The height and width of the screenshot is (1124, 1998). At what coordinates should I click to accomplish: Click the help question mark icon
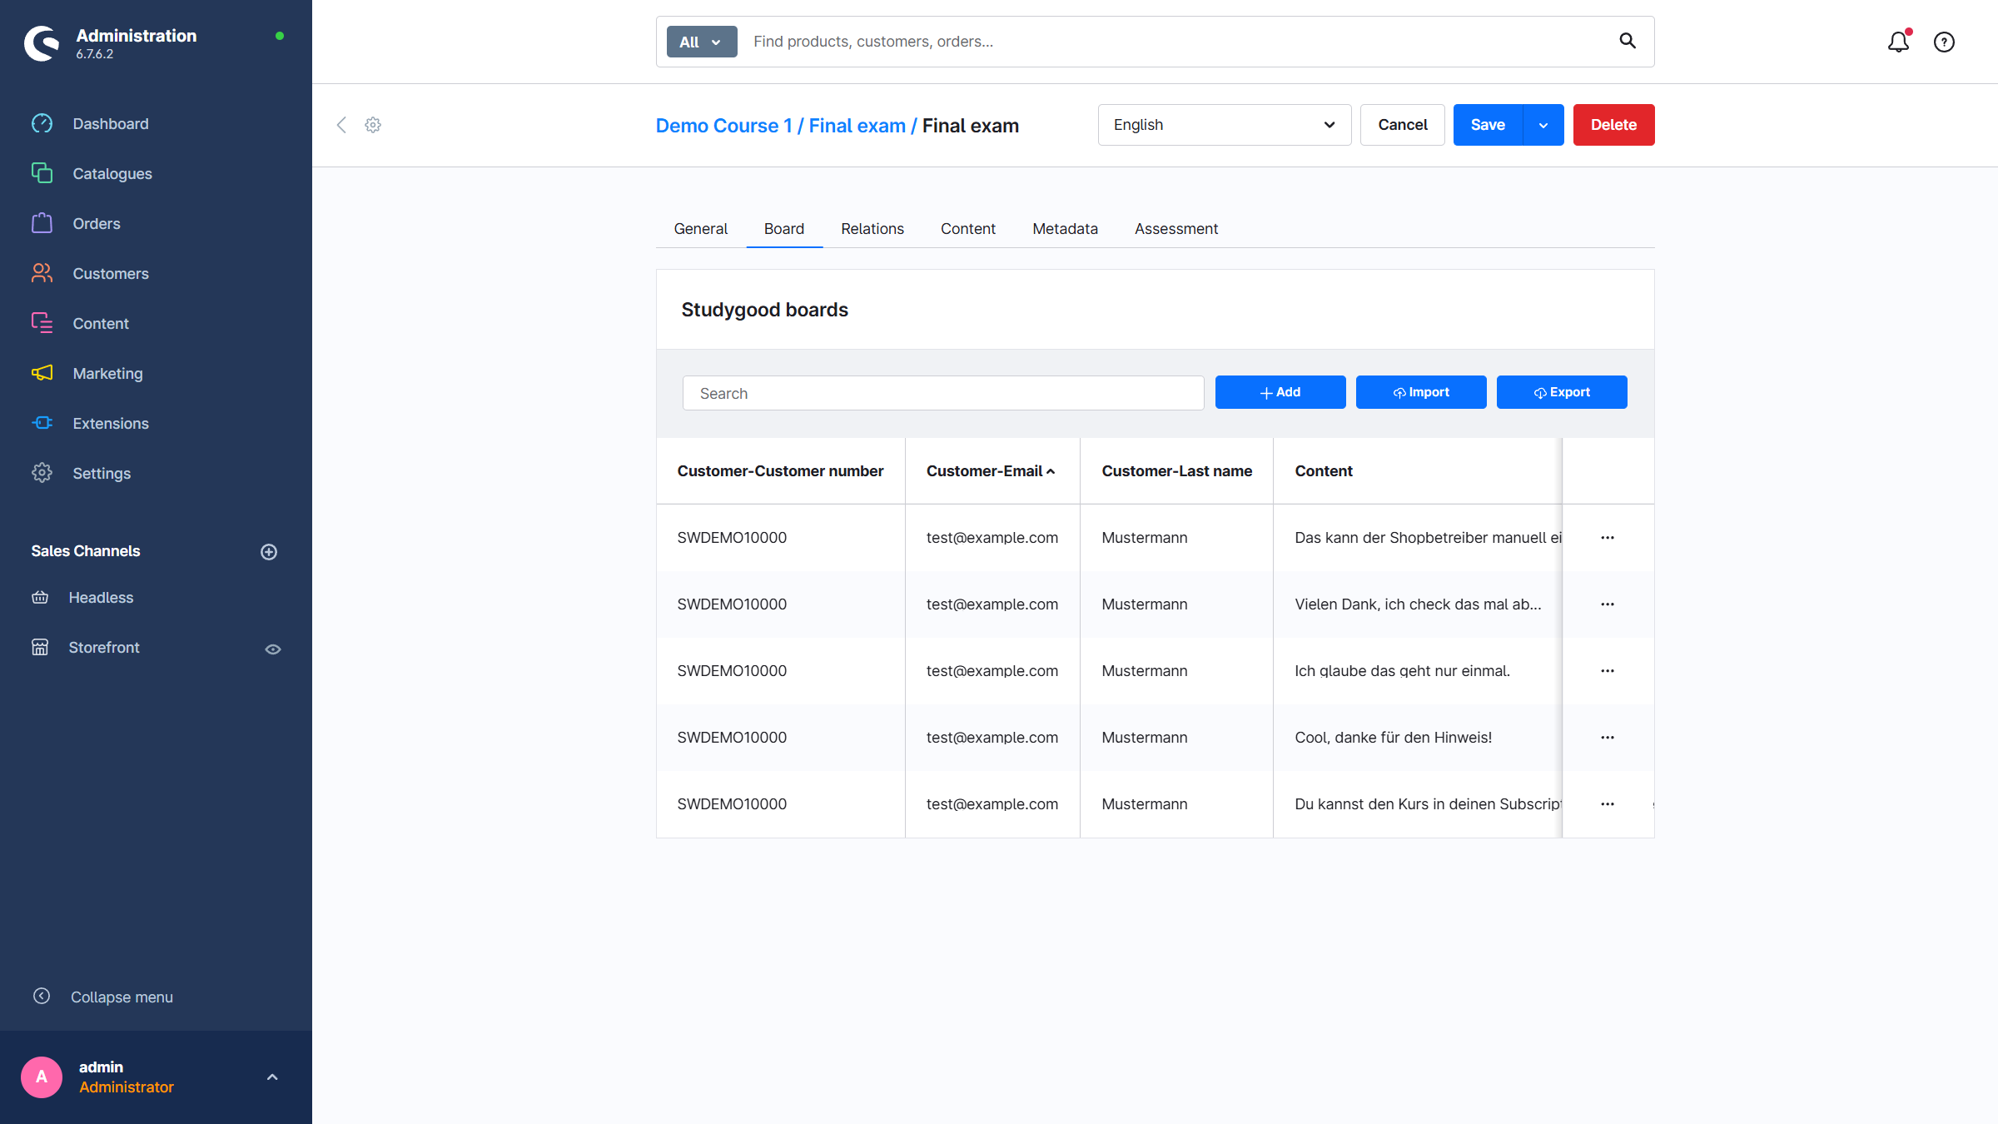pyautogui.click(x=1944, y=42)
